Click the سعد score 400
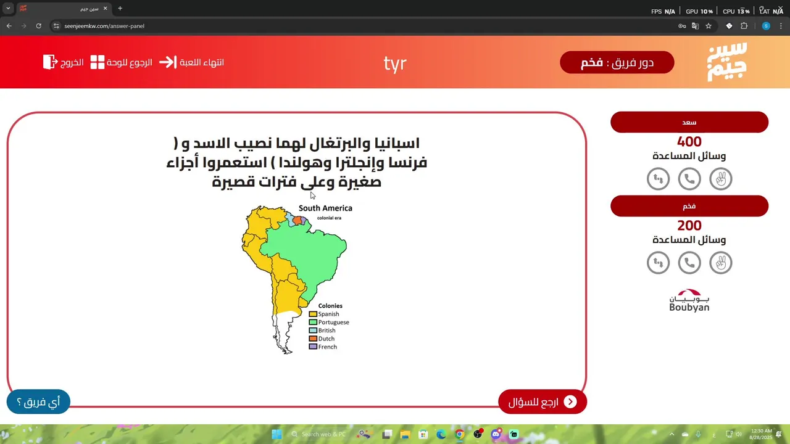Screen dimensions: 790x444 (x=689, y=142)
